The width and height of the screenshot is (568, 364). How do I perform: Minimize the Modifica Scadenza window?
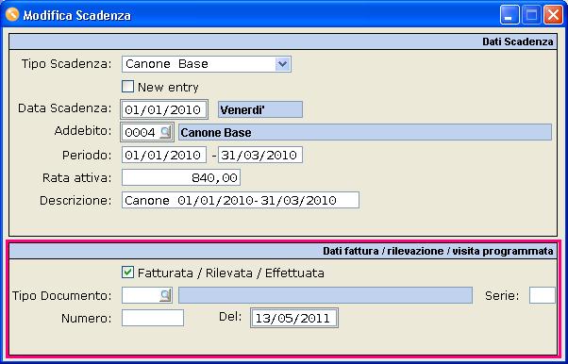point(510,15)
